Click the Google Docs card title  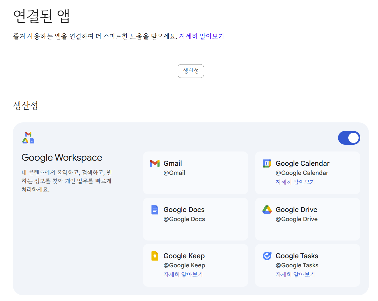click(x=184, y=210)
